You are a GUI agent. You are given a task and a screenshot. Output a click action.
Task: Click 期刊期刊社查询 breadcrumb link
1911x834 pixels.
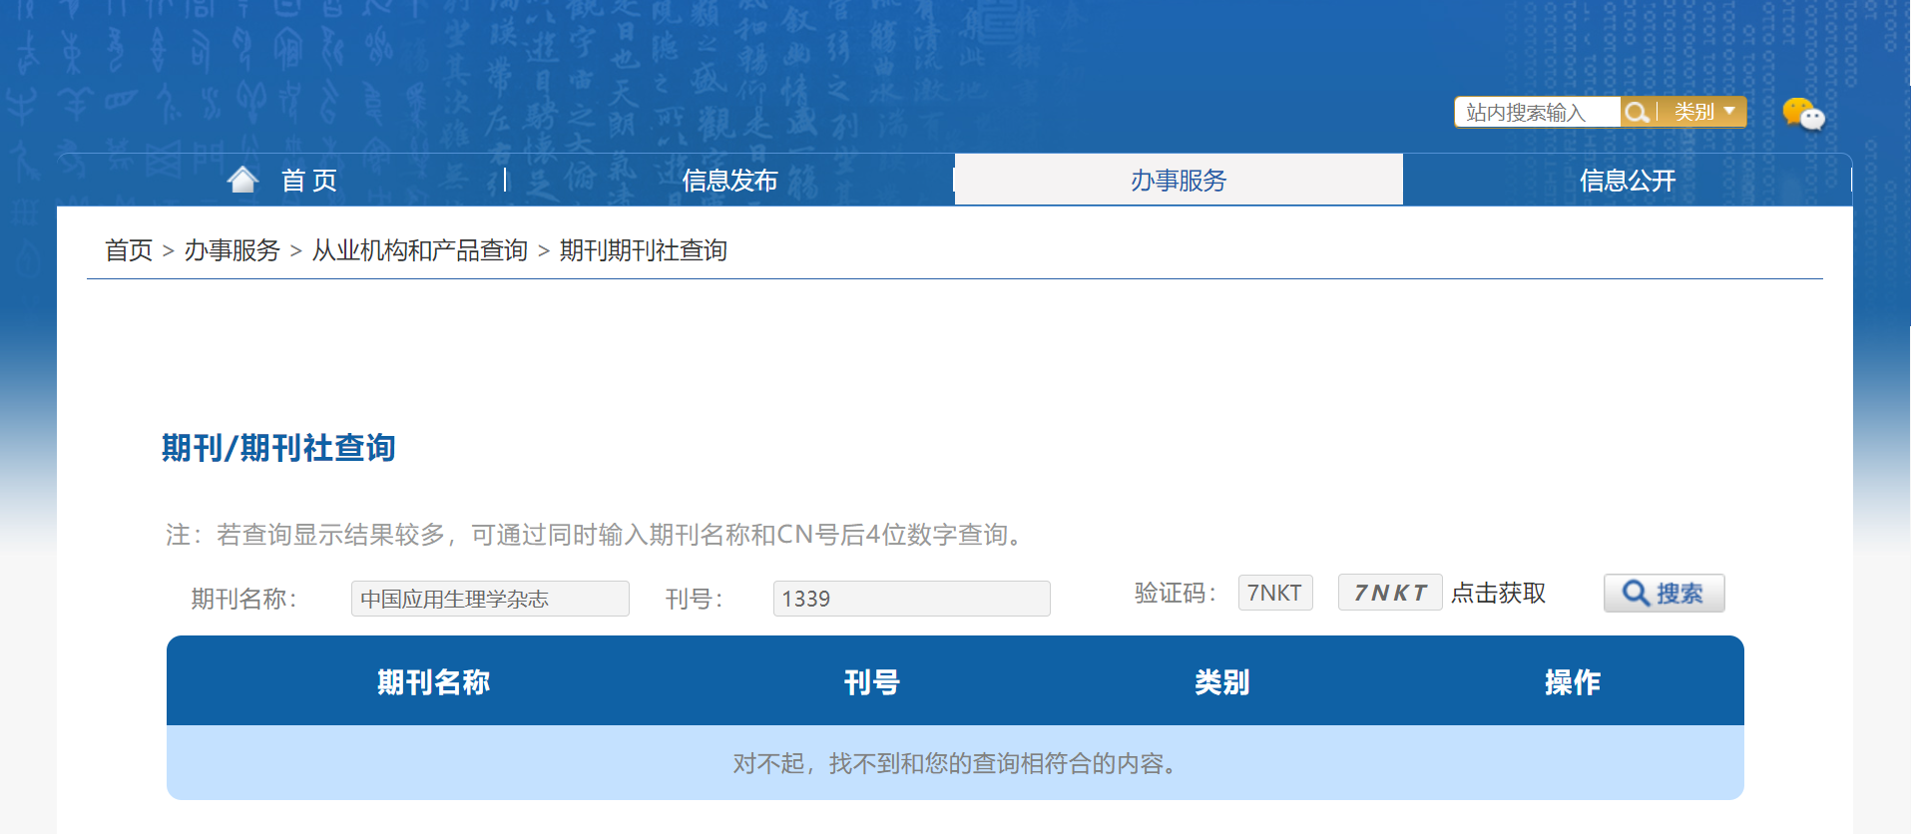pyautogui.click(x=643, y=250)
